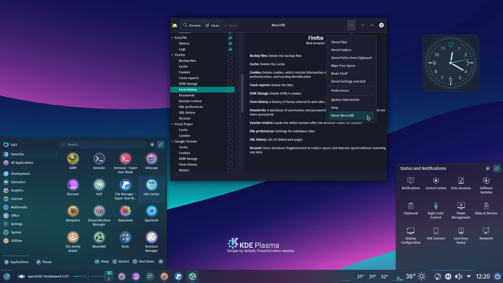Open File Manager - Super User Mode
Screen dimensions: 503x283
(x=125, y=189)
